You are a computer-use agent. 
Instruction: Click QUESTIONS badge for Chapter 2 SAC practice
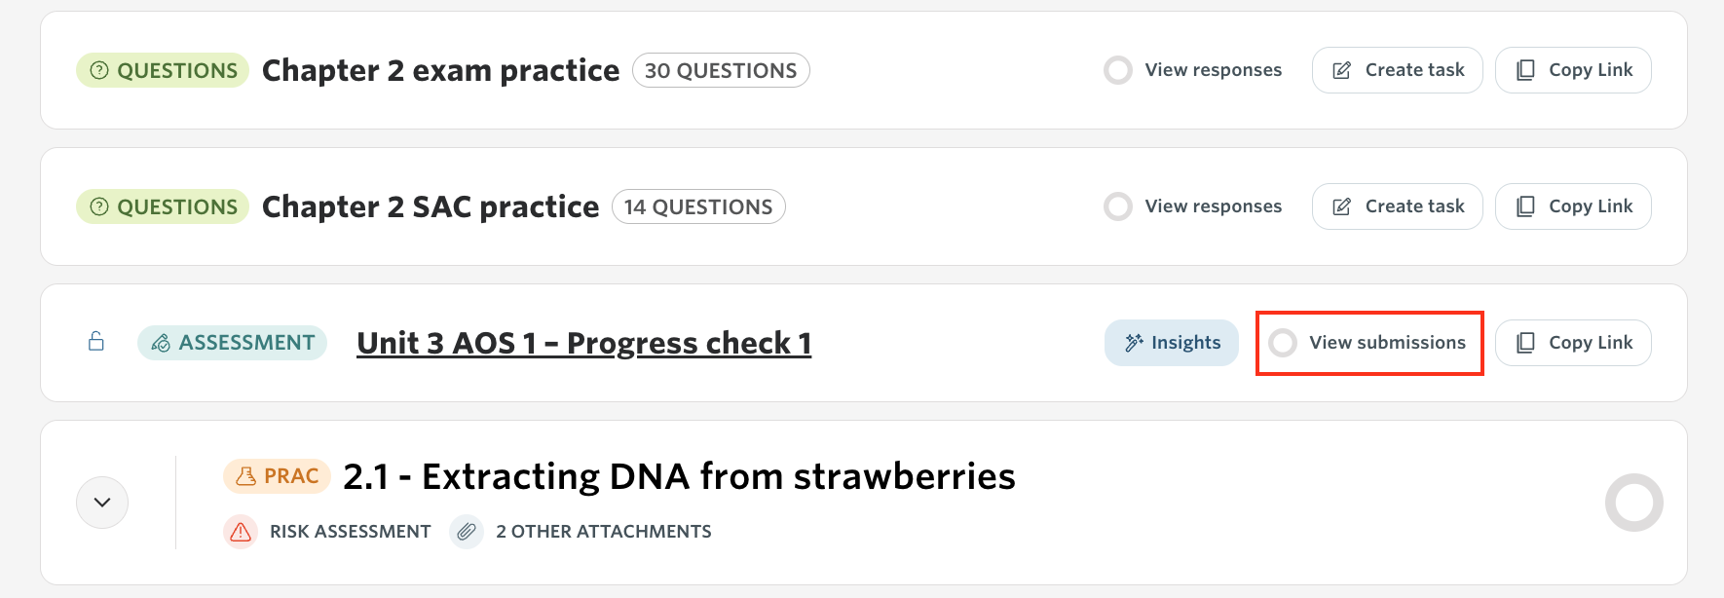pyautogui.click(x=163, y=206)
